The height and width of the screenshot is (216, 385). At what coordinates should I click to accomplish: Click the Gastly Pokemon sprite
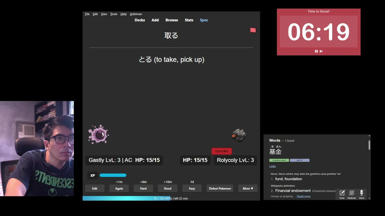tap(98, 134)
